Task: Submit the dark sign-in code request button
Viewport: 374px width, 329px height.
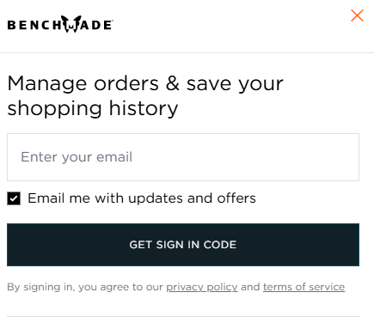Action: [183, 245]
